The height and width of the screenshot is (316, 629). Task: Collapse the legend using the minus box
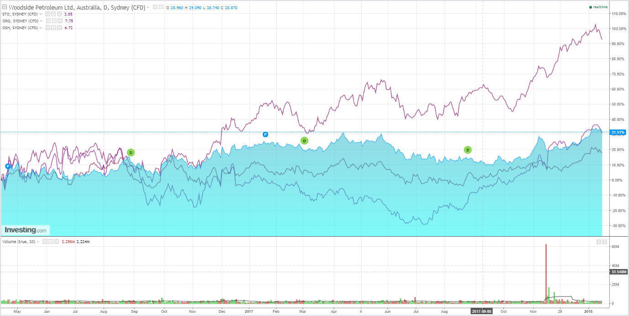5,7
